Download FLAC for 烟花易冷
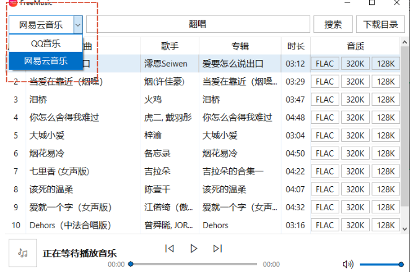Viewport: 413px width, 274px height. (324, 153)
